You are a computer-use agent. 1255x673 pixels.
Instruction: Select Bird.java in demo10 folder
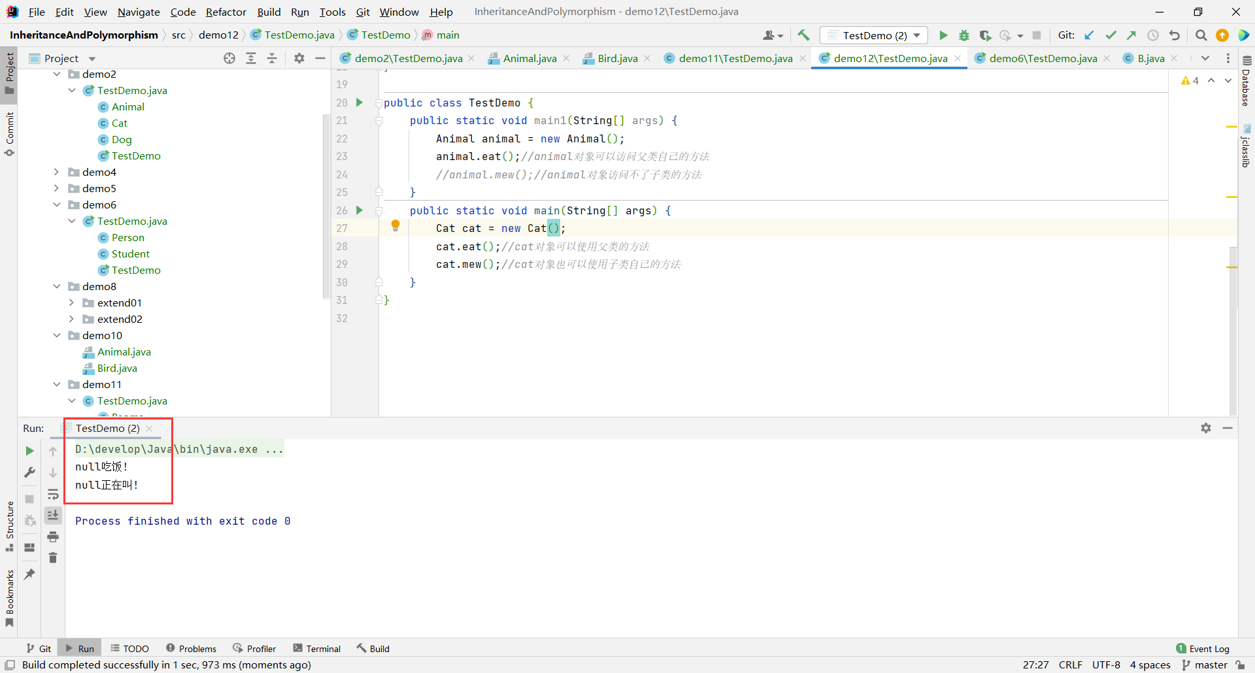click(x=117, y=369)
